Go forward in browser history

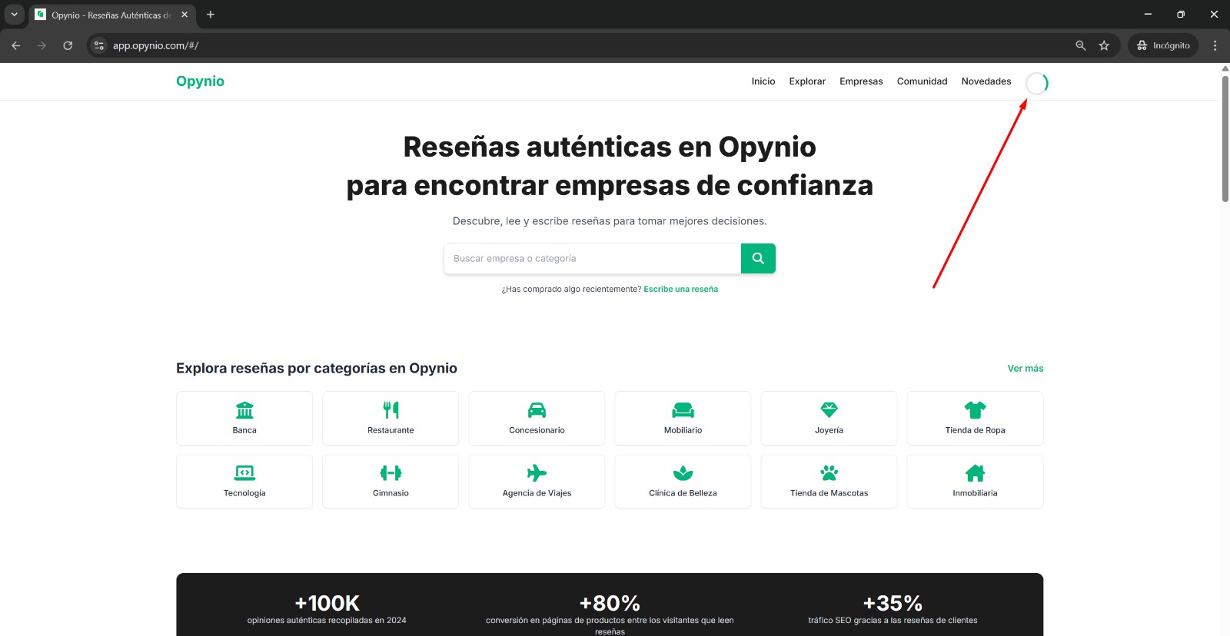[x=42, y=45]
